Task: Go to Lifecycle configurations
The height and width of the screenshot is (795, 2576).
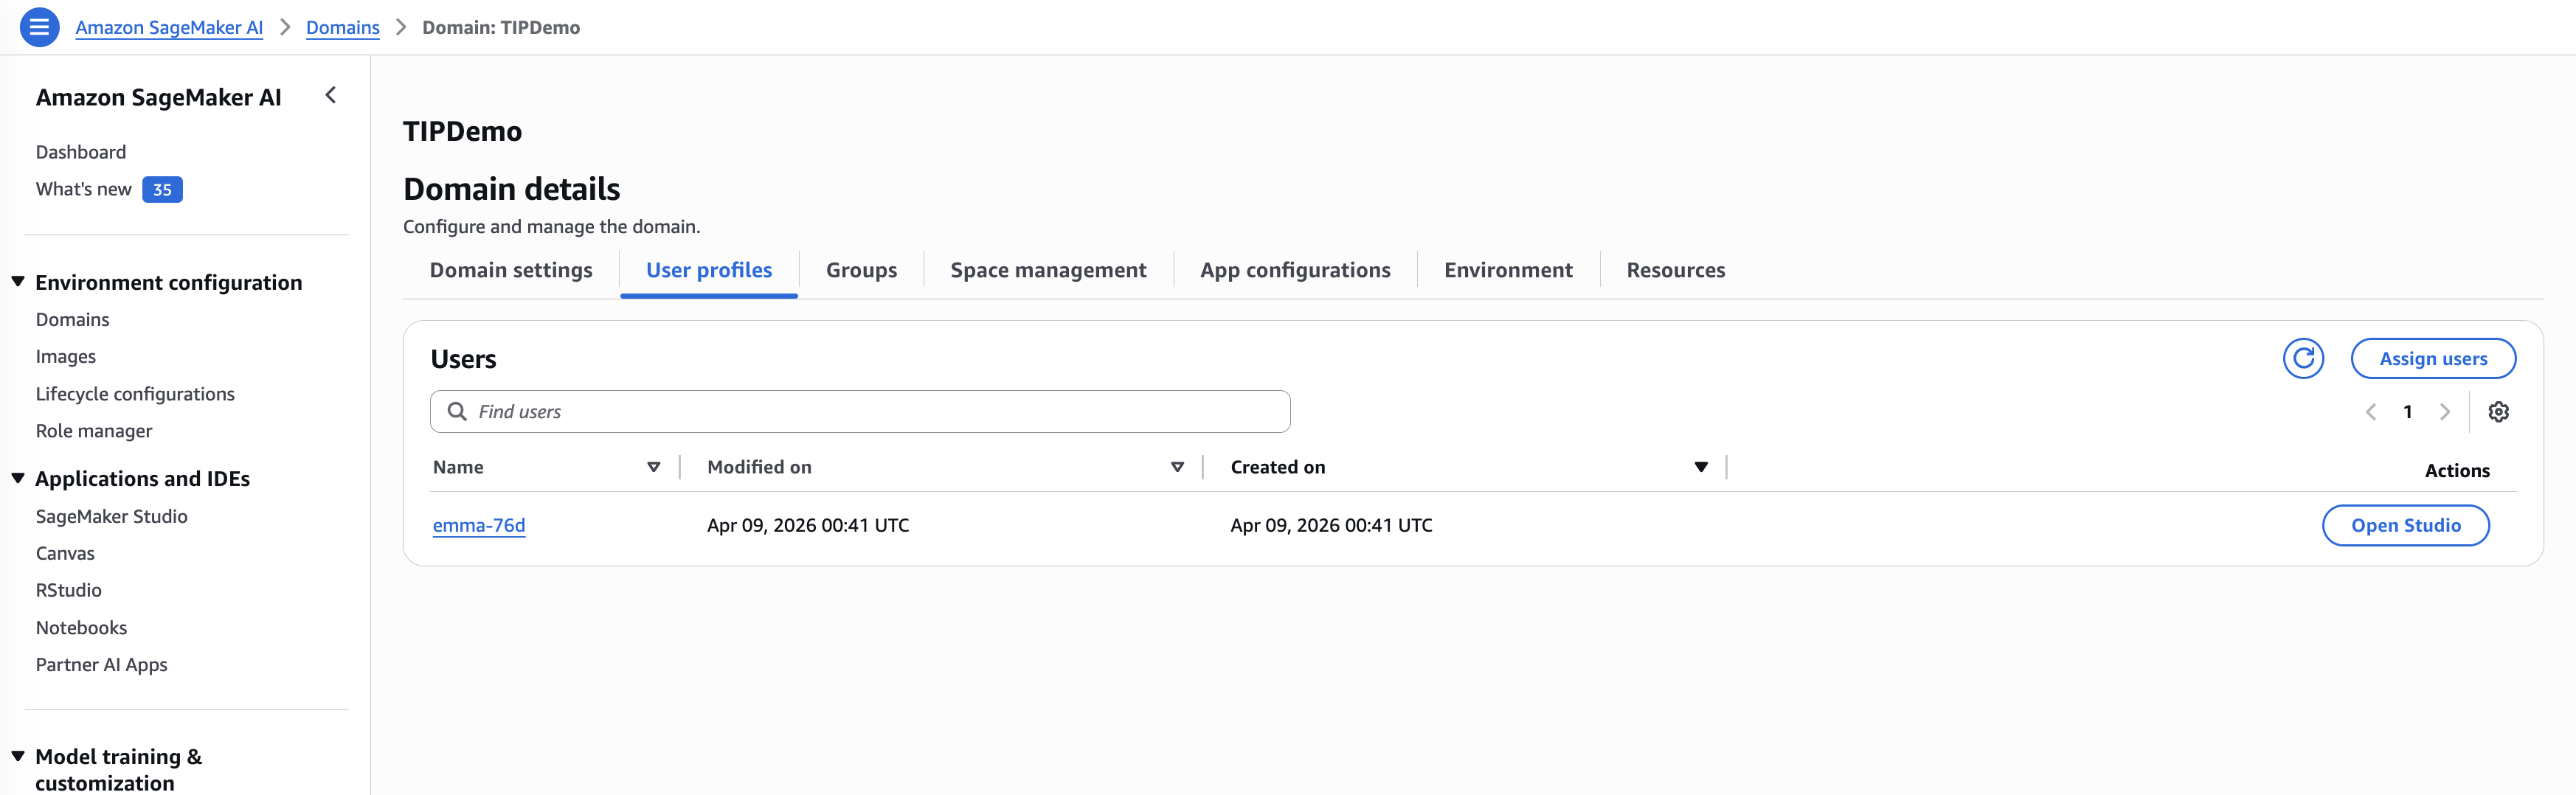Action: coord(135,394)
